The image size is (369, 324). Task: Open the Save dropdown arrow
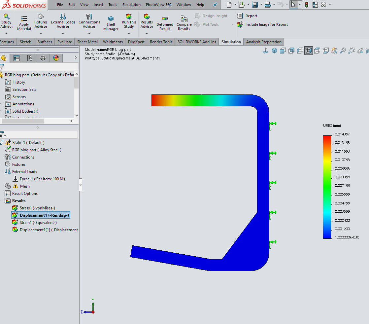(x=261, y=5)
